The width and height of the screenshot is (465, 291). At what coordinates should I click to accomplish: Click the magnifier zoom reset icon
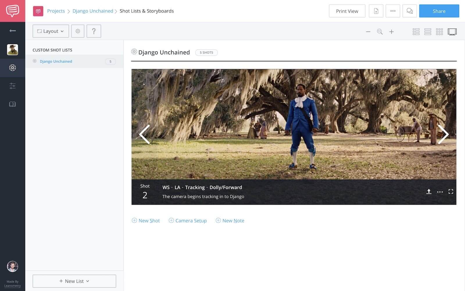pos(380,32)
